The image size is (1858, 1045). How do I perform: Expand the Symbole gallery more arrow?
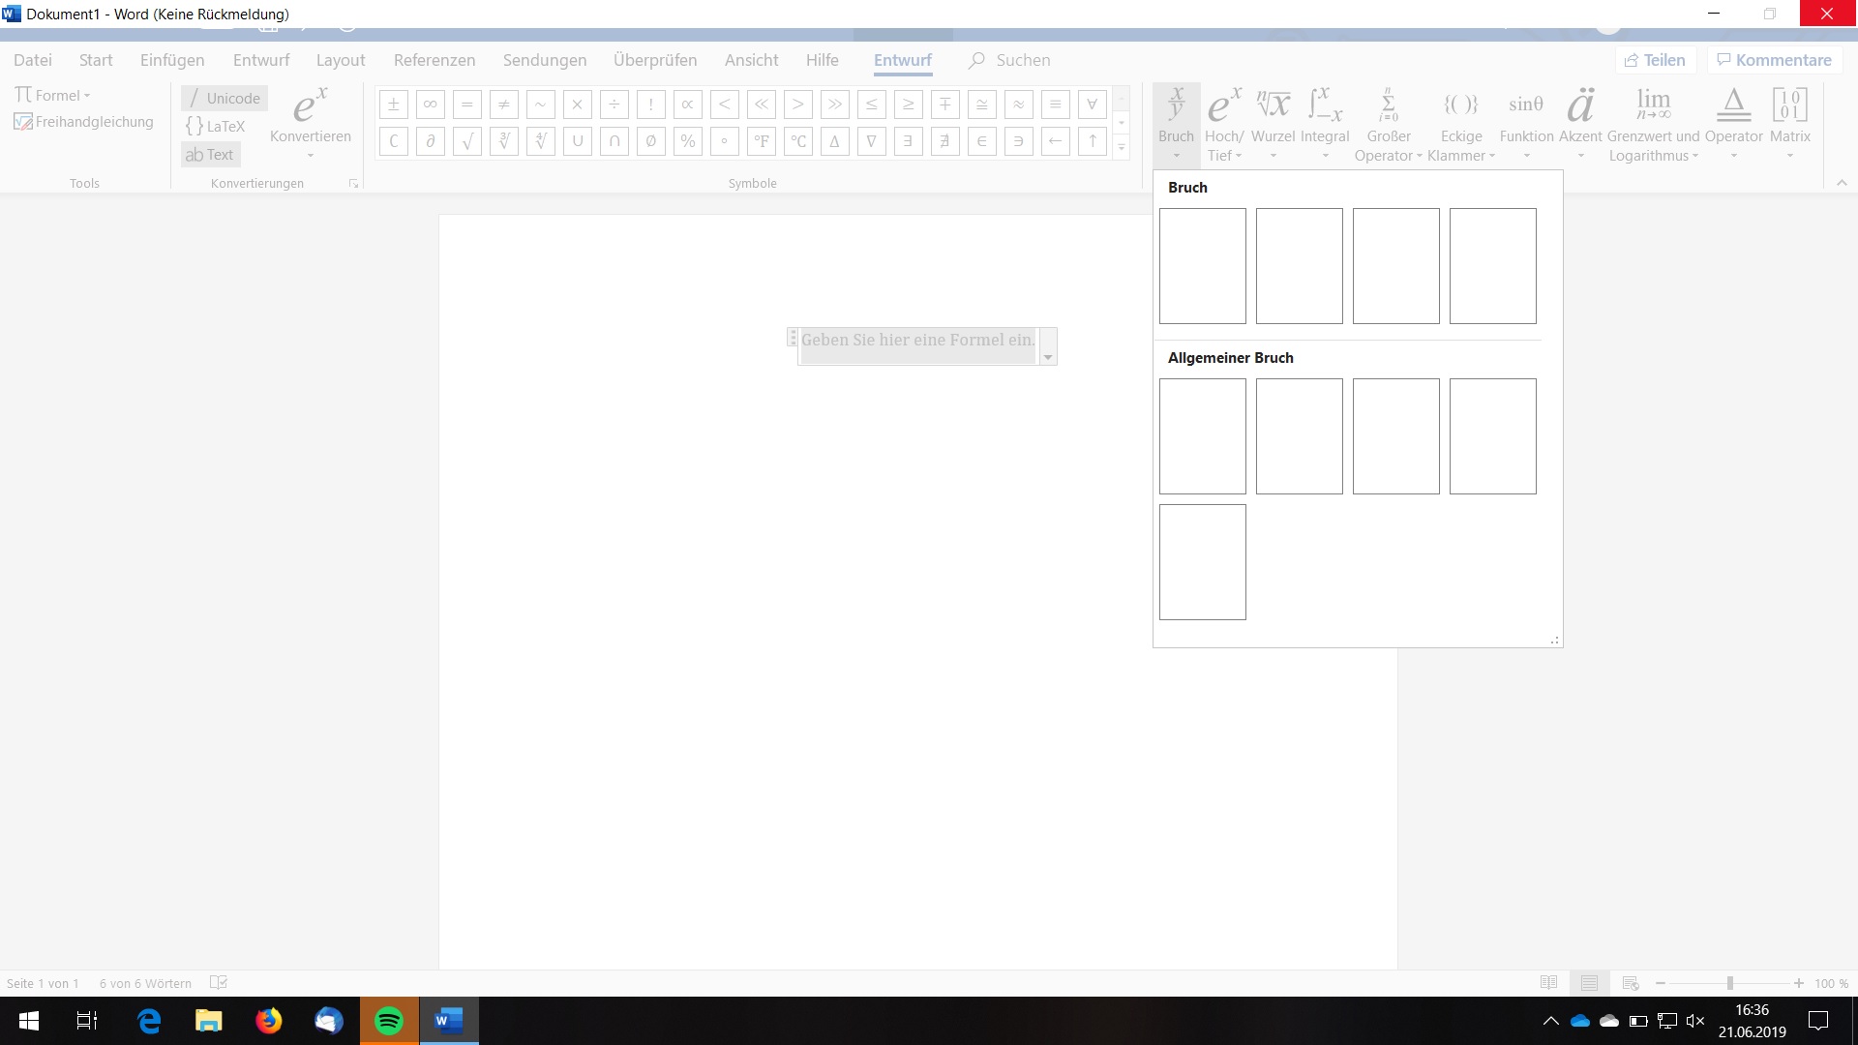(1122, 148)
